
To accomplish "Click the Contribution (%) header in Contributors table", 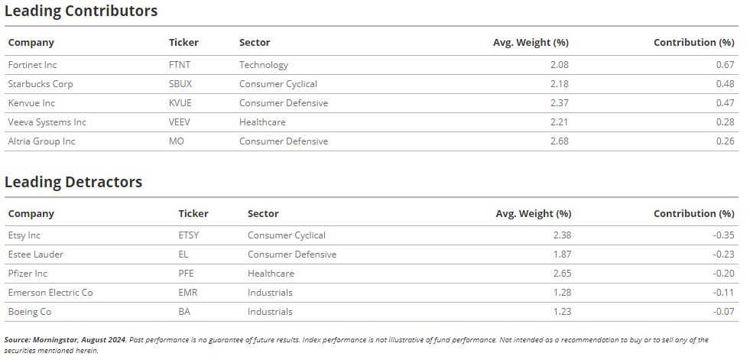I will (693, 43).
